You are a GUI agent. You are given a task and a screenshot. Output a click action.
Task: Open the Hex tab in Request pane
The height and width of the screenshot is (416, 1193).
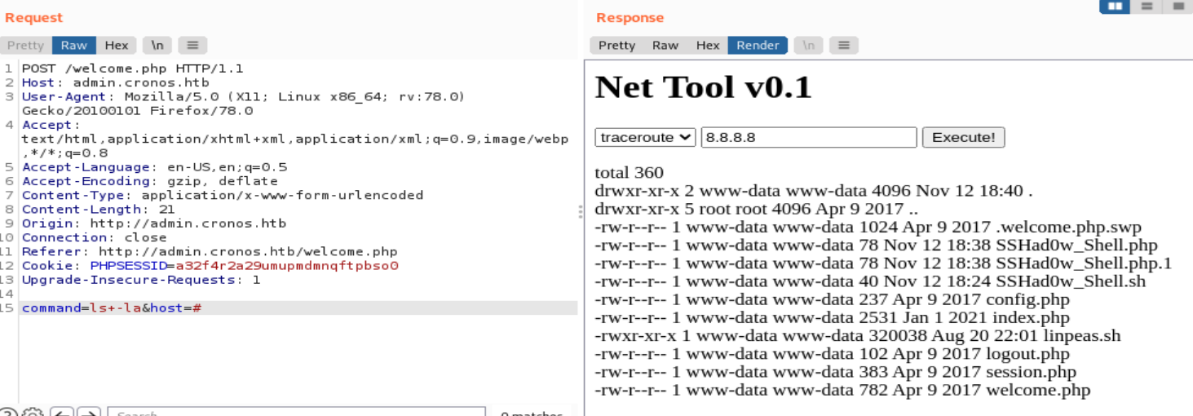click(117, 46)
